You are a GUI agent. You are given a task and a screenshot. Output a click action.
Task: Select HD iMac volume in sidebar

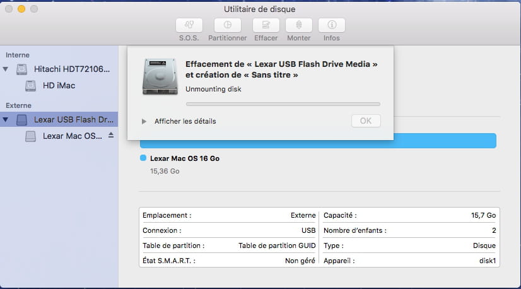tap(59, 86)
